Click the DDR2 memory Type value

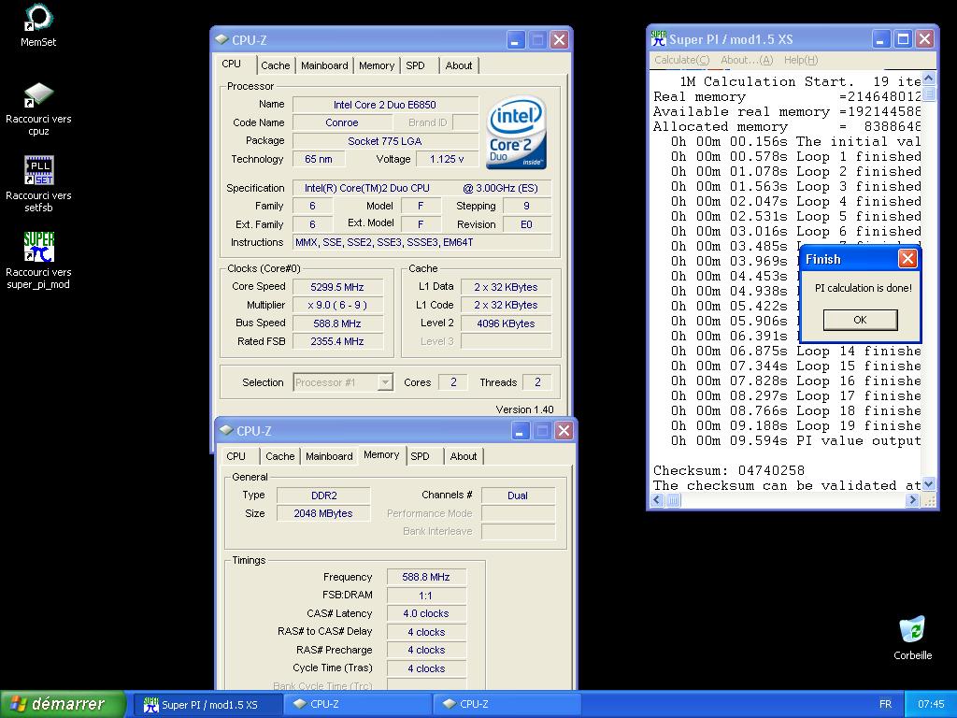click(x=323, y=495)
